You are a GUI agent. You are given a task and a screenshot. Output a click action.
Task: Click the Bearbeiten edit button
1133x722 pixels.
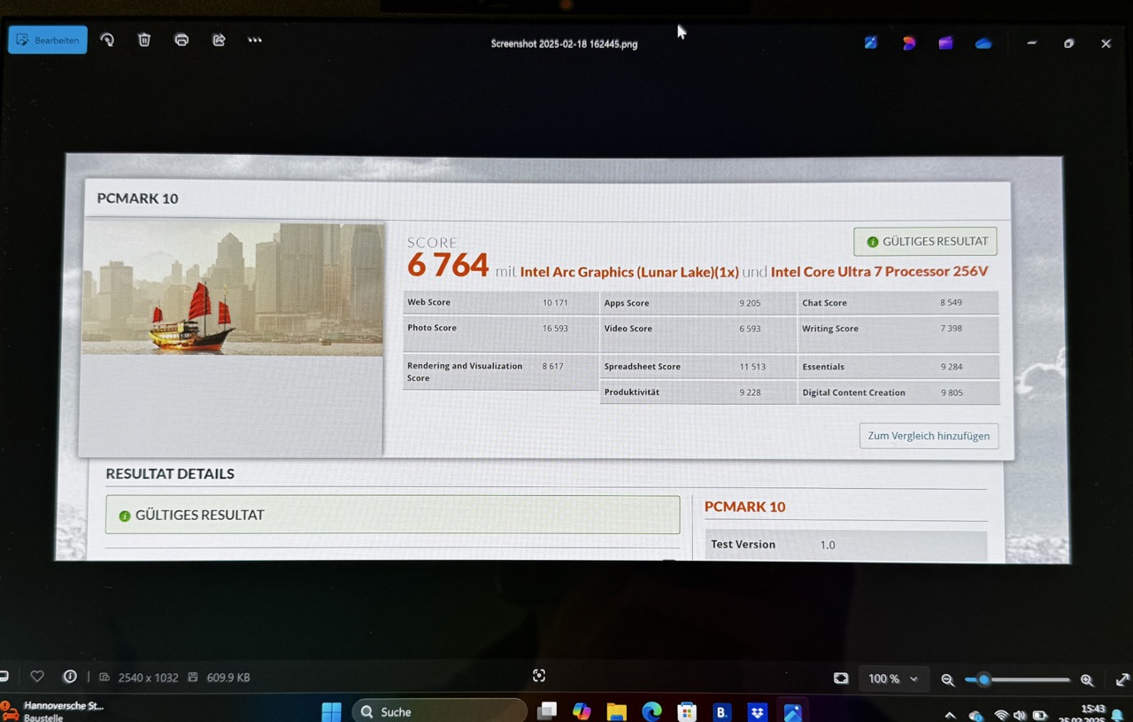point(48,40)
